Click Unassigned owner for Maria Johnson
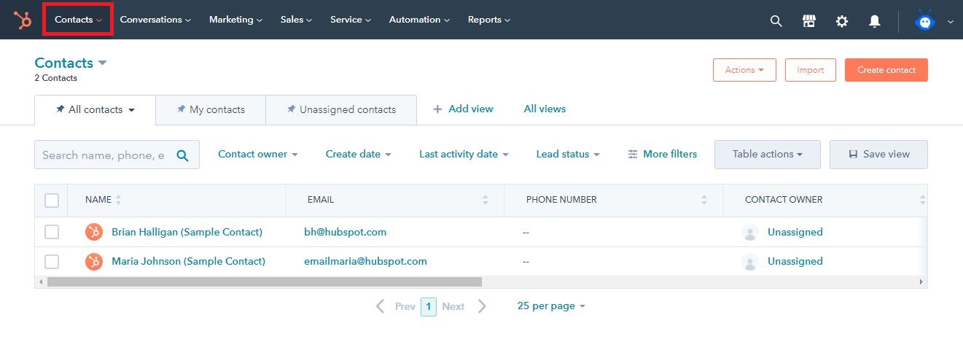This screenshot has height=350, width=963. point(795,261)
